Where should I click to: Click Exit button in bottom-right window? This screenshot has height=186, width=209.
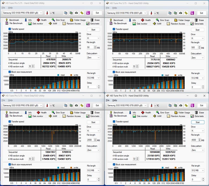tap(202, 105)
